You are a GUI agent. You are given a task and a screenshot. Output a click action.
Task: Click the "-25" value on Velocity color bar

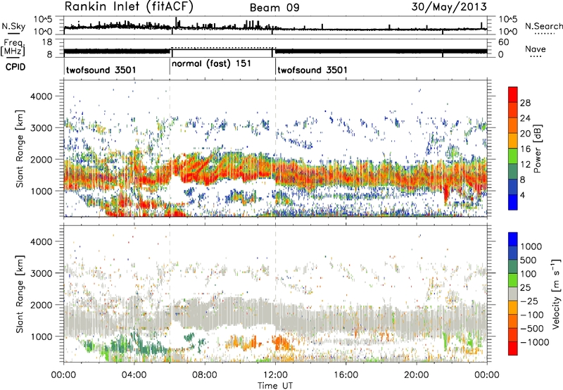pyautogui.click(x=529, y=301)
